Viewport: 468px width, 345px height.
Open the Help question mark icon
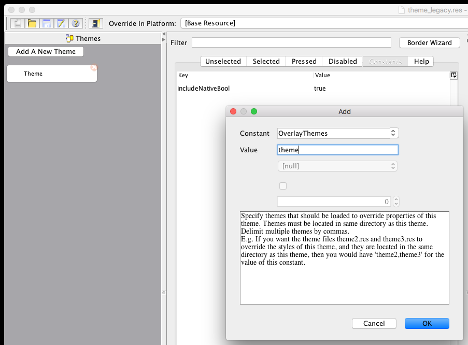click(x=75, y=23)
